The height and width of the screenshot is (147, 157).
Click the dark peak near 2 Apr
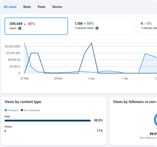[91, 43]
